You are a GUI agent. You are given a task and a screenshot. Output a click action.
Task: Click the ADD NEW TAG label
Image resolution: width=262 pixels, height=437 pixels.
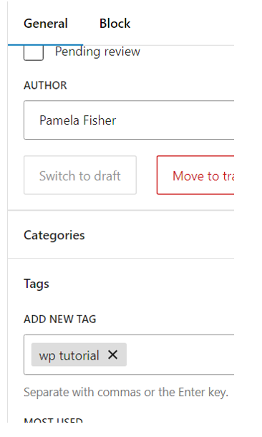[x=60, y=319]
